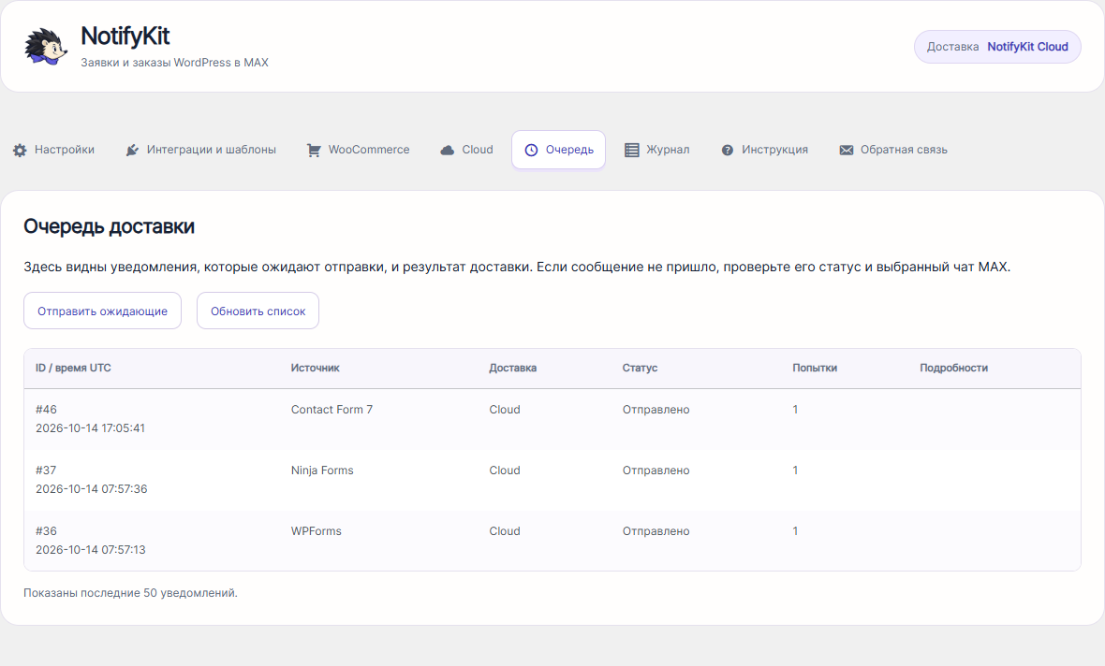Click the Обновить список button
1105x666 pixels.
point(258,311)
